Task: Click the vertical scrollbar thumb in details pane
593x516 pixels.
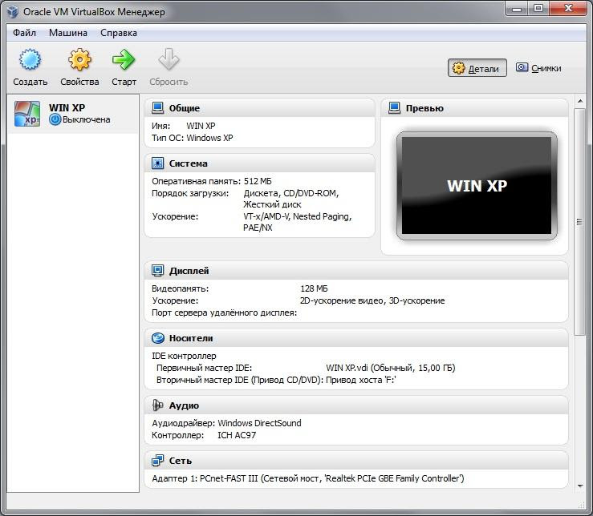Action: point(579,222)
